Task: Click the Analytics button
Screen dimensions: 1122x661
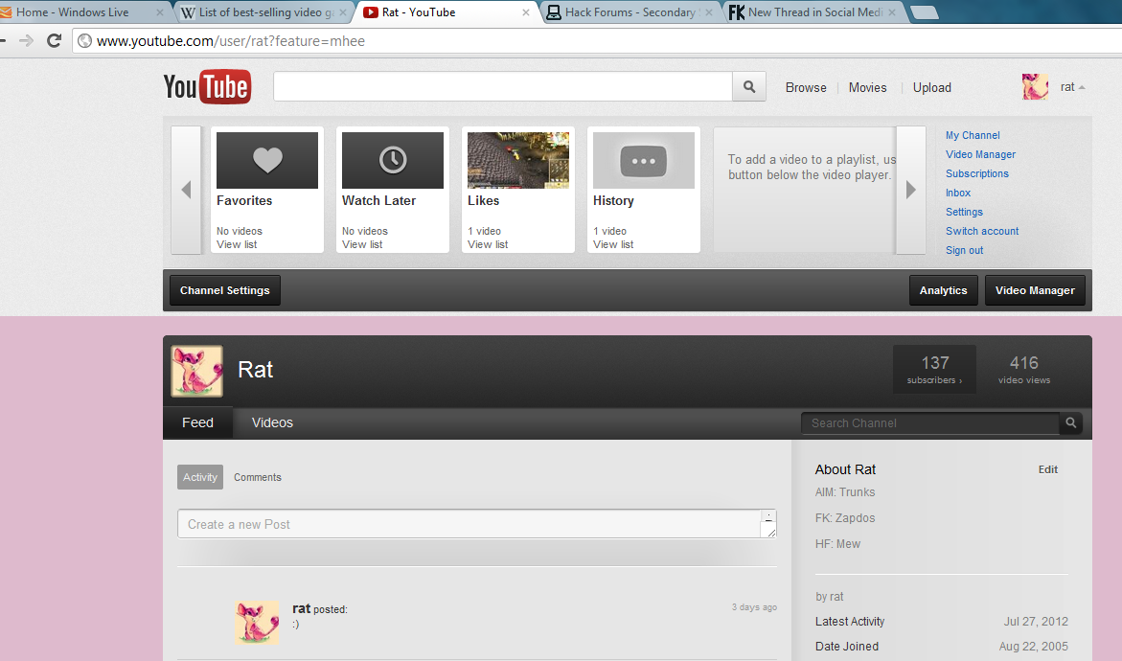Action: (x=943, y=290)
